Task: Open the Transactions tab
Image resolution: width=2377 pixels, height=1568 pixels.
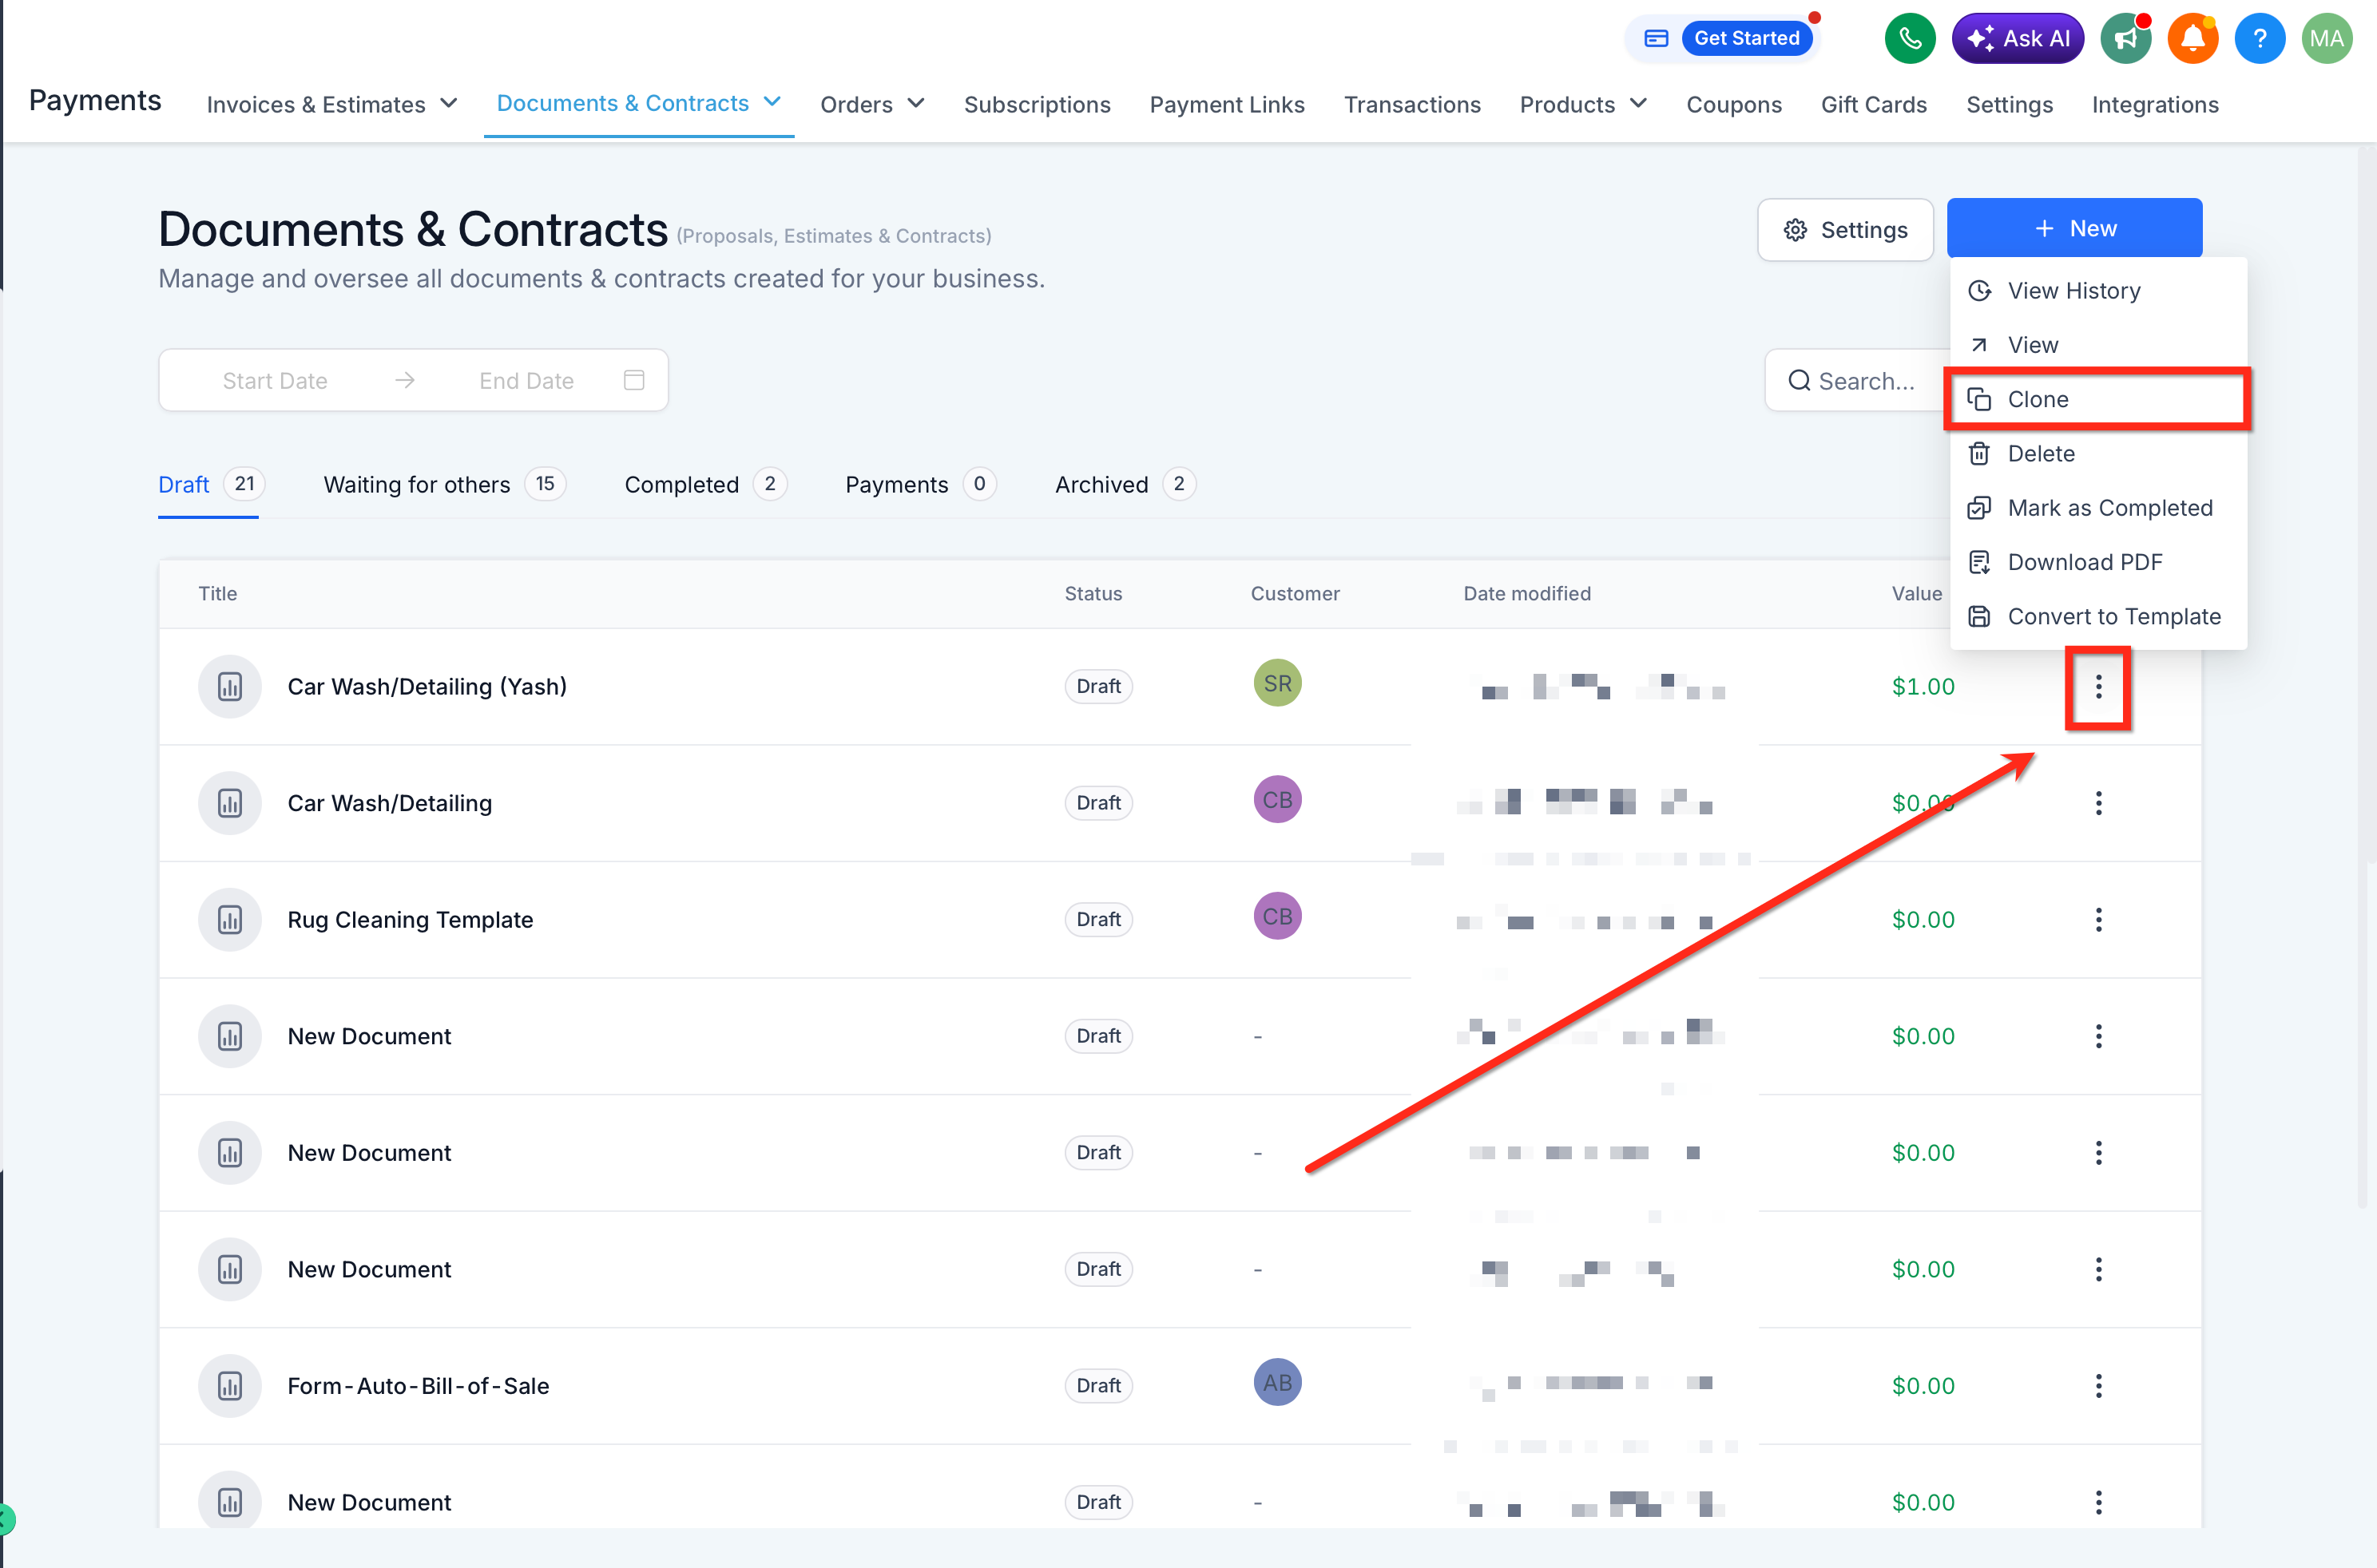Action: click(x=1411, y=104)
